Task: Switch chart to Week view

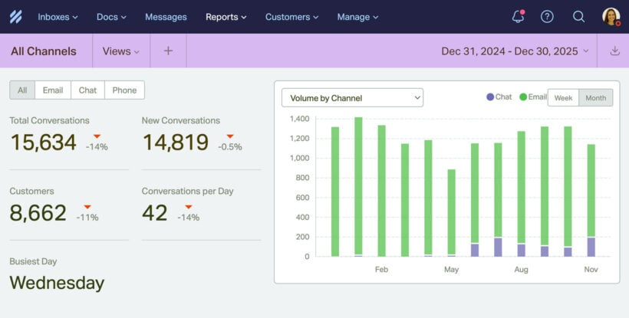Action: pyautogui.click(x=563, y=98)
